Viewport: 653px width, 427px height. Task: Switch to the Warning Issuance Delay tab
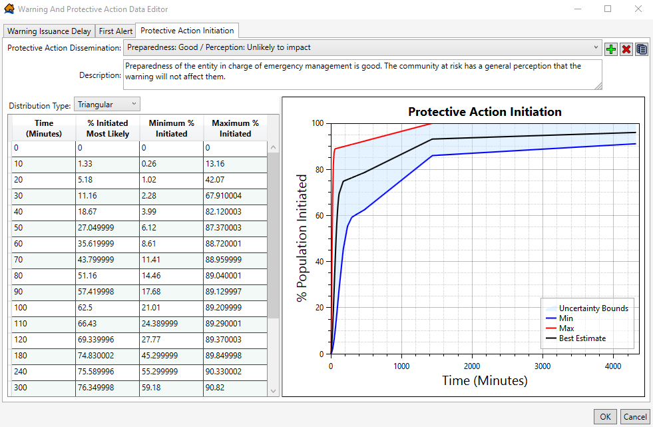[x=49, y=31]
